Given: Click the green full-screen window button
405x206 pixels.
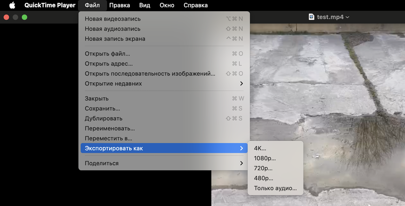Looking at the screenshot, I should [x=24, y=17].
